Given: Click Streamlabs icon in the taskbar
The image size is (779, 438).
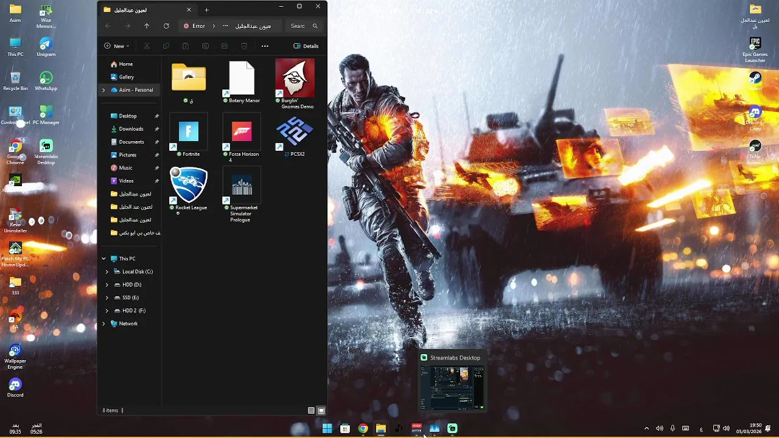Looking at the screenshot, I should click(452, 429).
